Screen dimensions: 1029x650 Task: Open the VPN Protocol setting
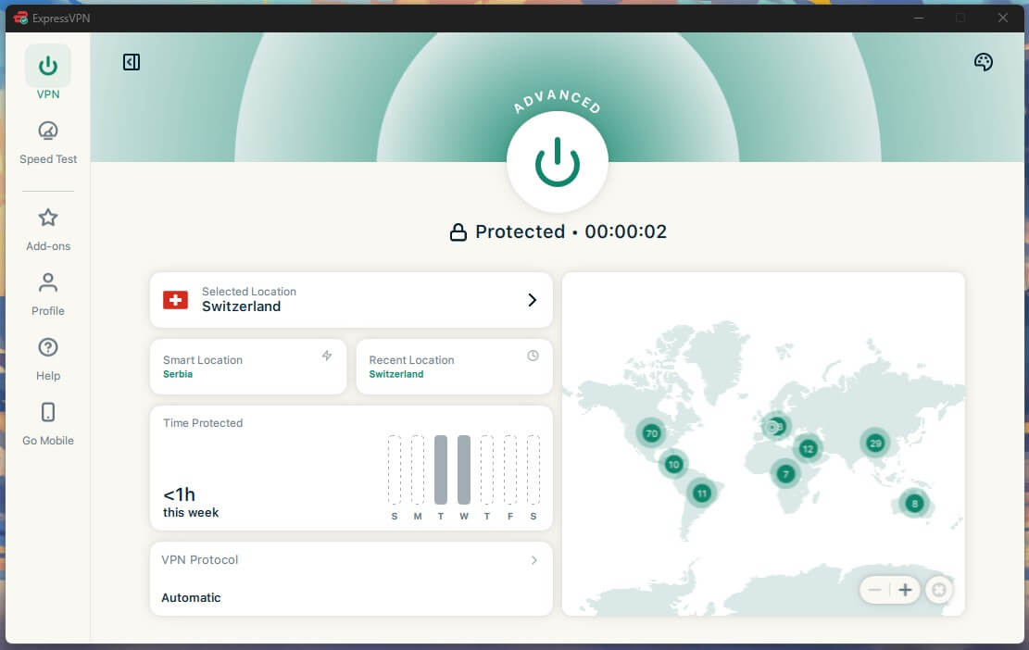point(351,579)
